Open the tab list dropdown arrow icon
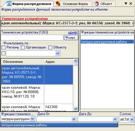 click(x=126, y=3)
